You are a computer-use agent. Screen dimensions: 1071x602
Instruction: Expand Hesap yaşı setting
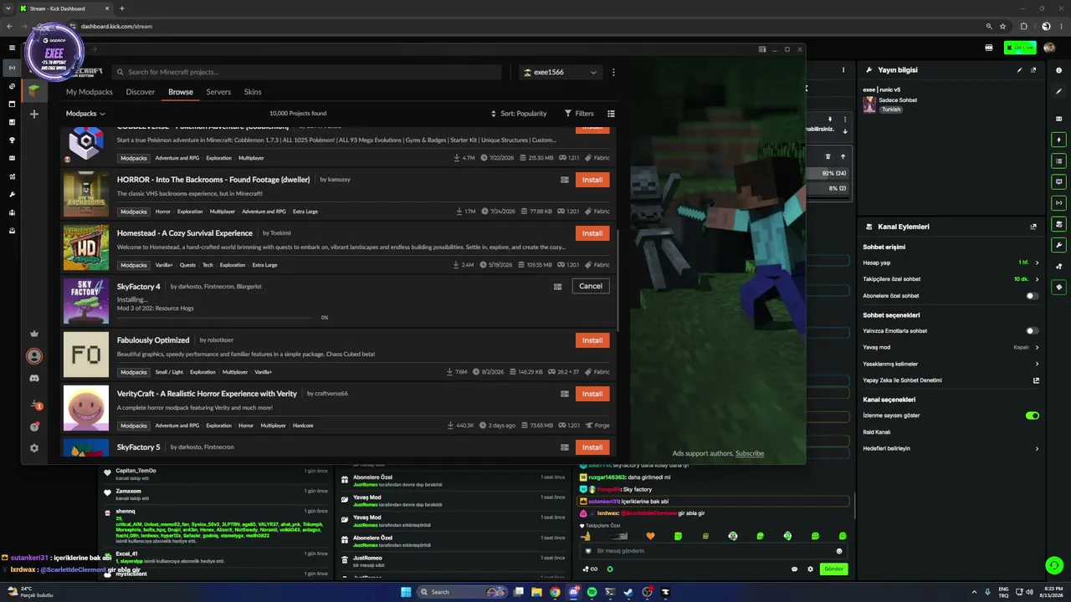click(x=1037, y=263)
